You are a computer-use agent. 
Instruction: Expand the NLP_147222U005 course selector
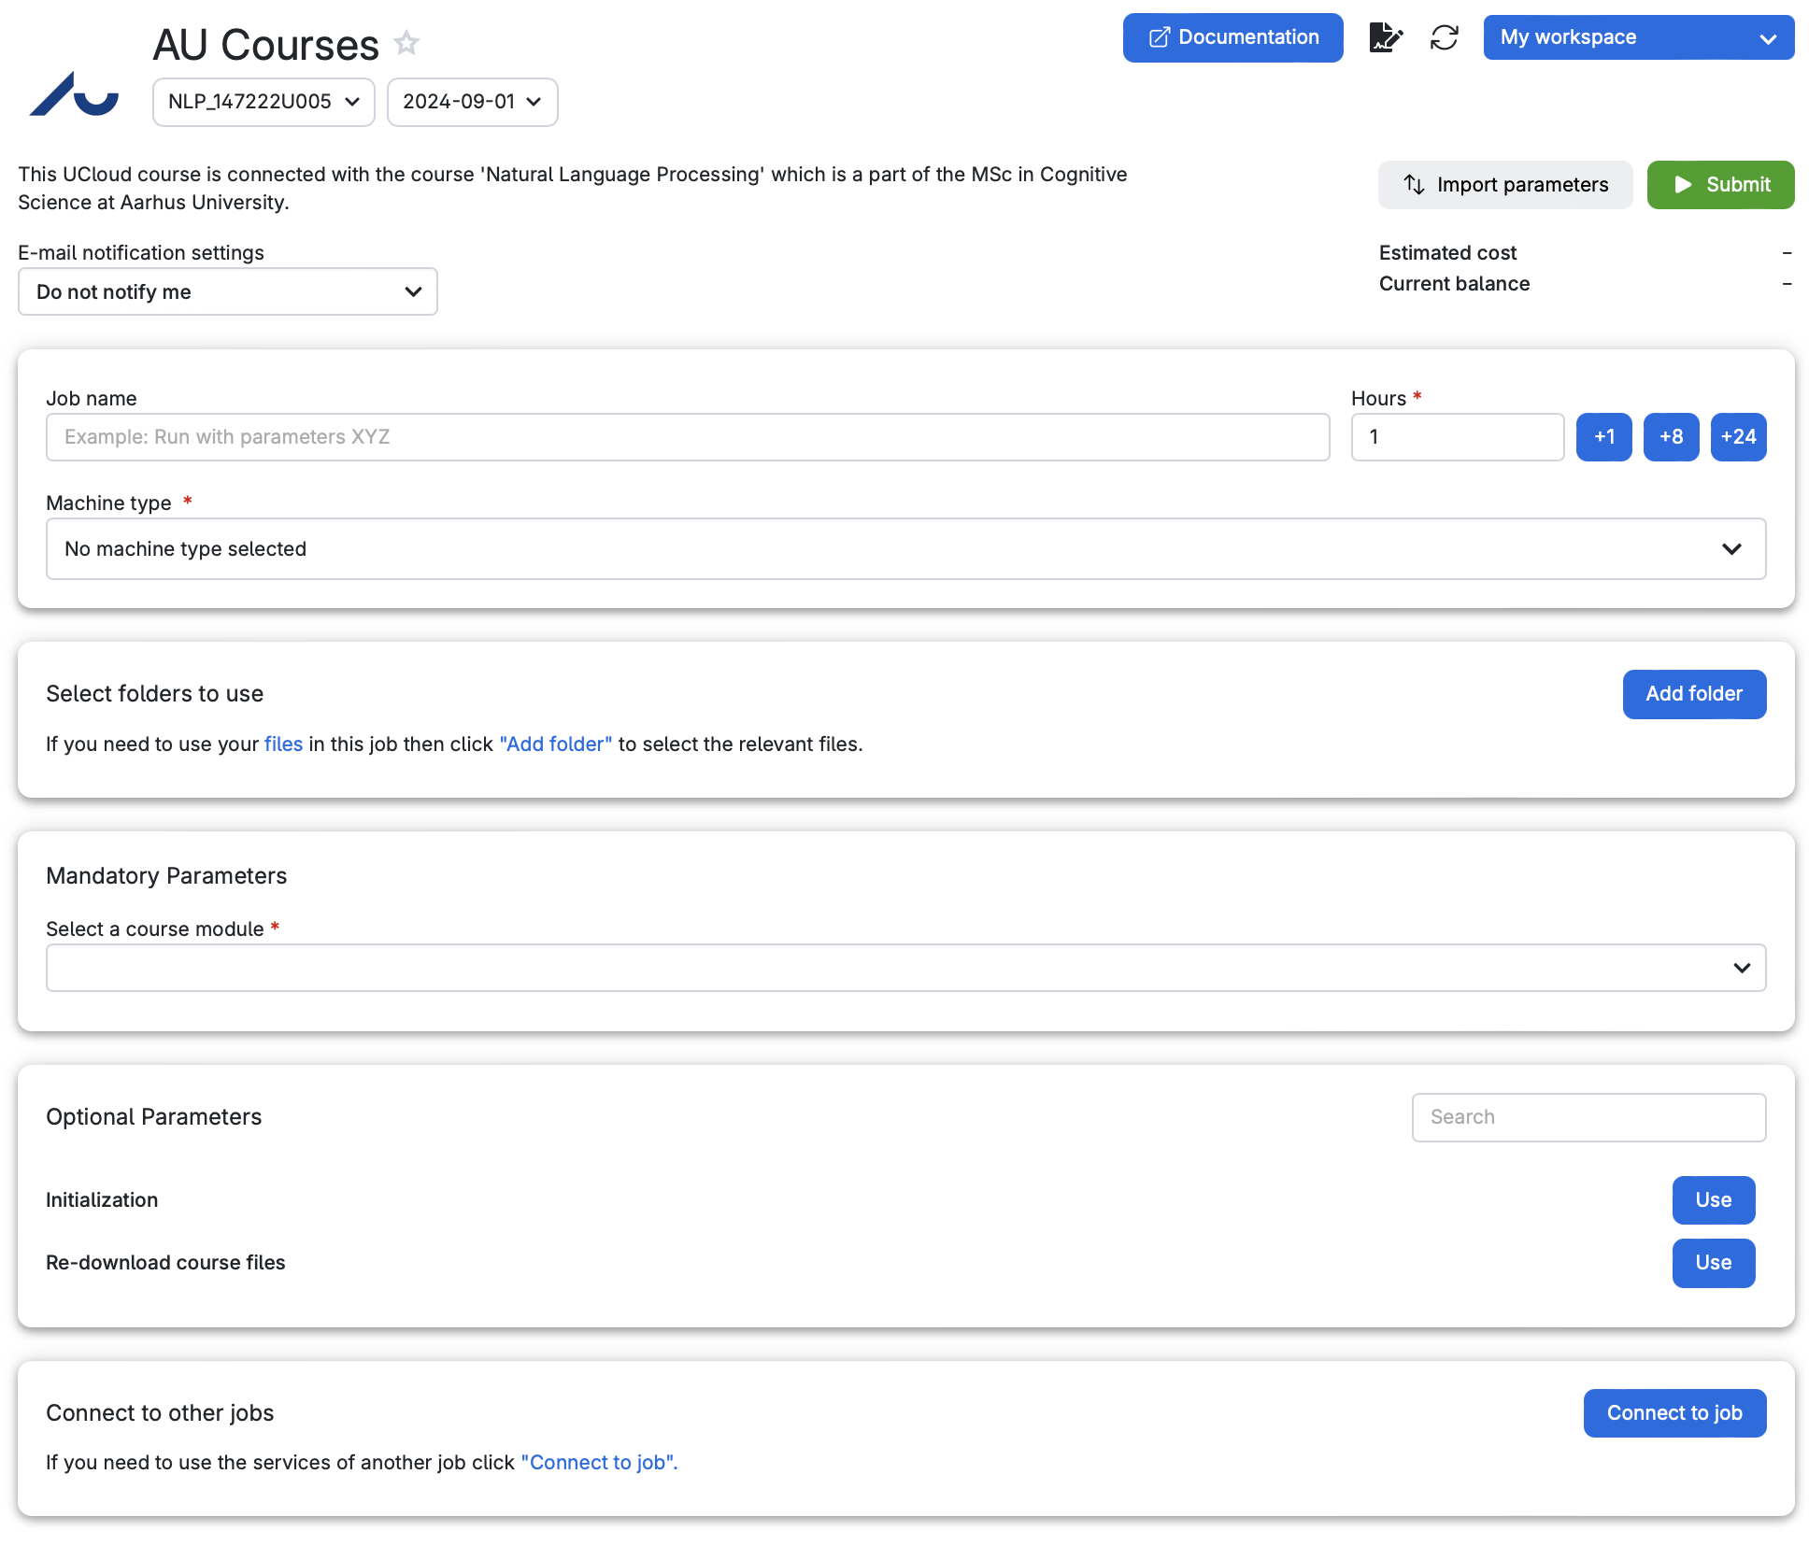coord(264,102)
